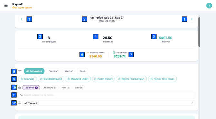Filter employees by Sales
The width and height of the screenshot is (216, 119).
tap(83, 71)
